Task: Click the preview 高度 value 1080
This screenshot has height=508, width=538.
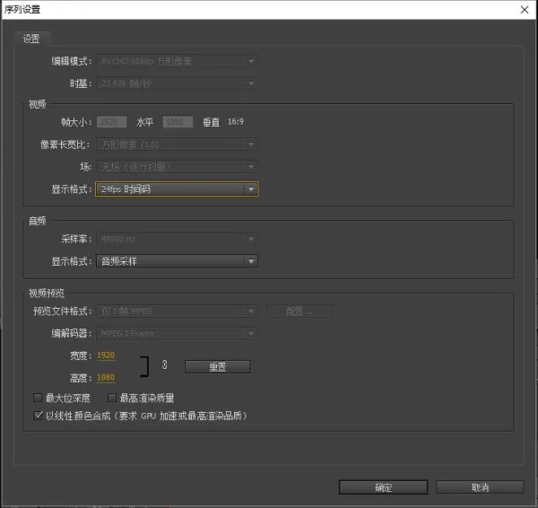Action: click(x=106, y=378)
